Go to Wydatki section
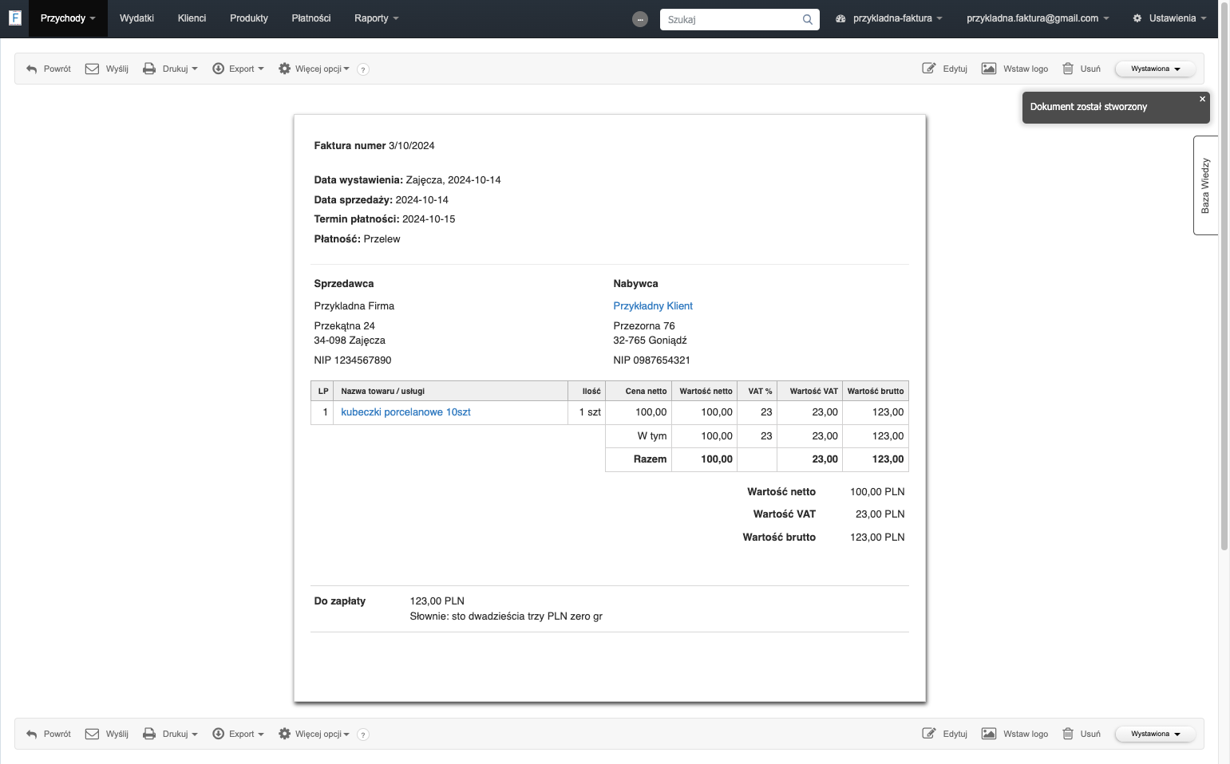This screenshot has height=764, width=1230. 136,18
